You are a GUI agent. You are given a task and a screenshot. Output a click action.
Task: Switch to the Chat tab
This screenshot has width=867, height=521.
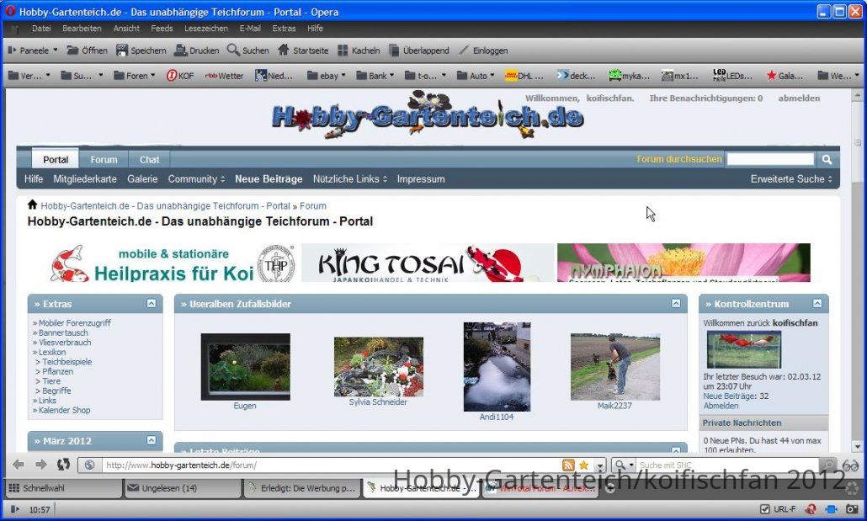(149, 159)
